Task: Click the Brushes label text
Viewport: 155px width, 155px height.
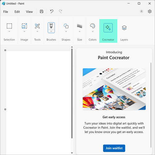Action: pyautogui.click(x=51, y=40)
